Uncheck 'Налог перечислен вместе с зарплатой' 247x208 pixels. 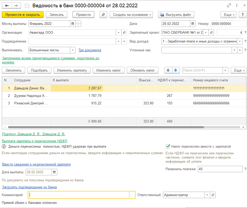click(x=168, y=146)
